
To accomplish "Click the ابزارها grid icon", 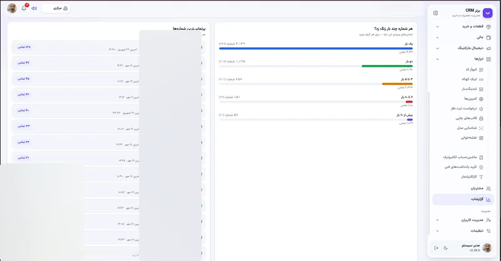I will coord(488,59).
